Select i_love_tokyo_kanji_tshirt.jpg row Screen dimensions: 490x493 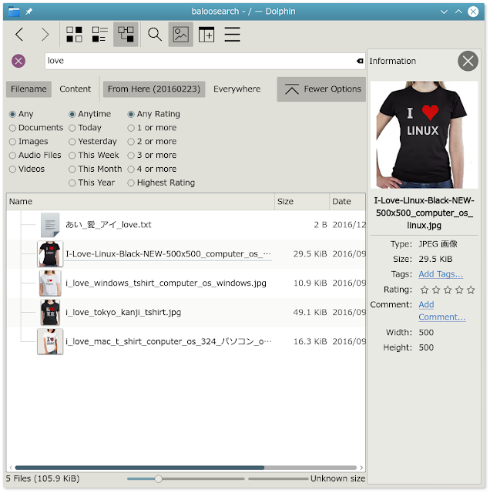[x=186, y=312]
